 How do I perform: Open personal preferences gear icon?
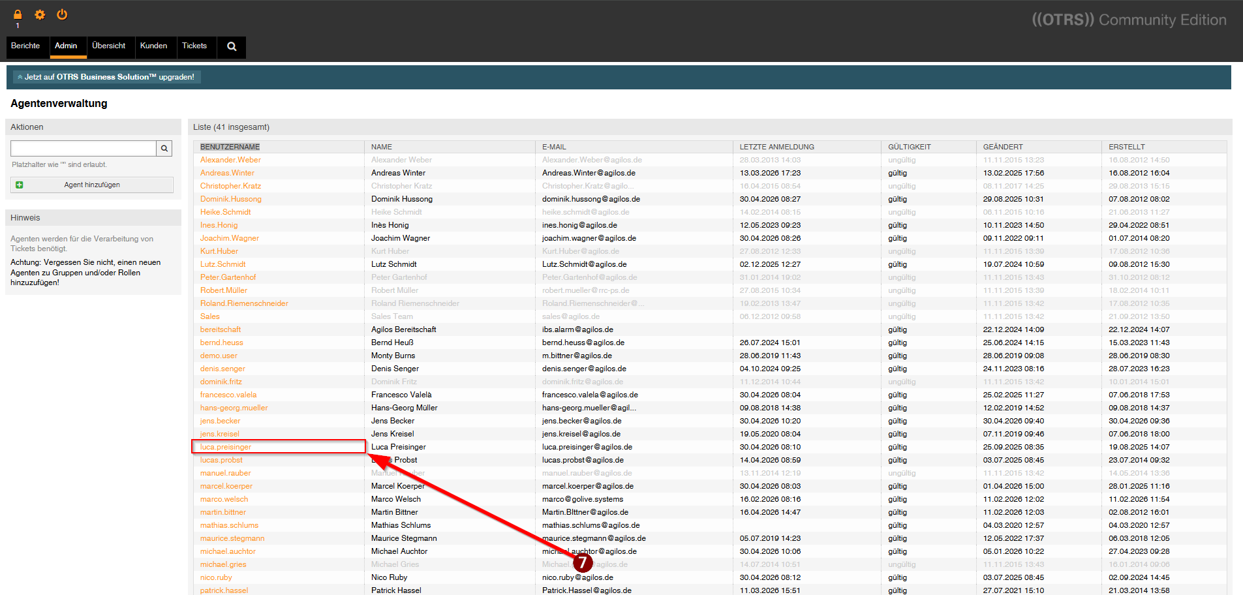(40, 14)
